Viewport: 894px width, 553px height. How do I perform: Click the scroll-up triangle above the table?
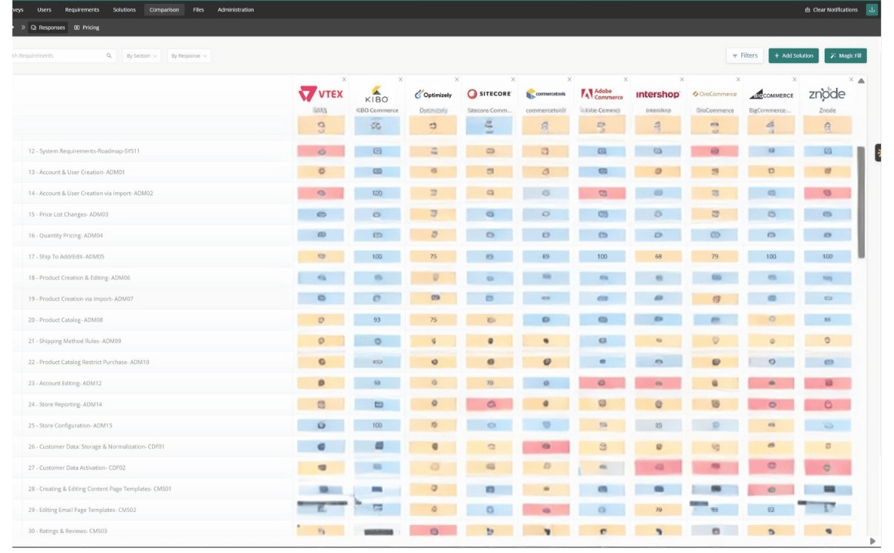click(861, 81)
